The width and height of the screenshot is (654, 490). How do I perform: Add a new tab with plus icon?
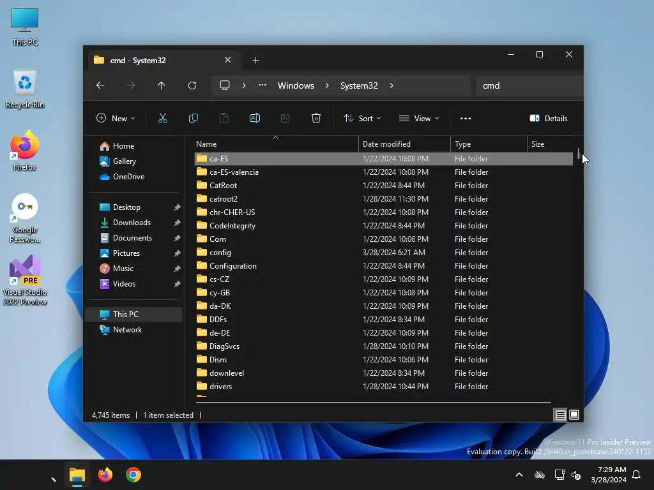coord(255,61)
